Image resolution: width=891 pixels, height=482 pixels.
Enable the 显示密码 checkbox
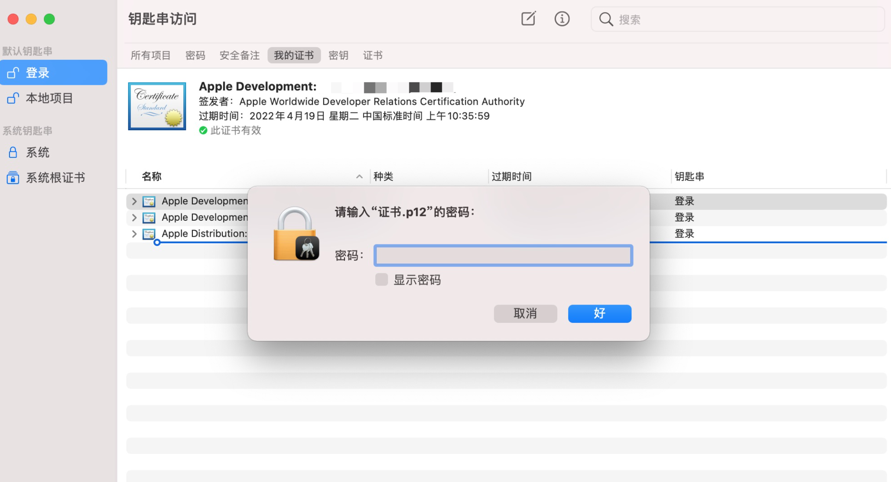[381, 280]
